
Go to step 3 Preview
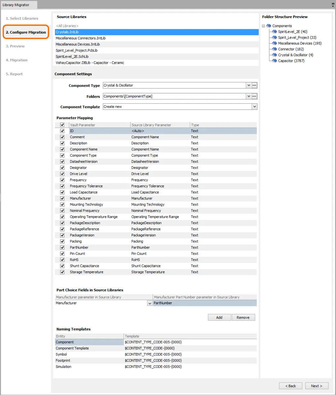15,46
